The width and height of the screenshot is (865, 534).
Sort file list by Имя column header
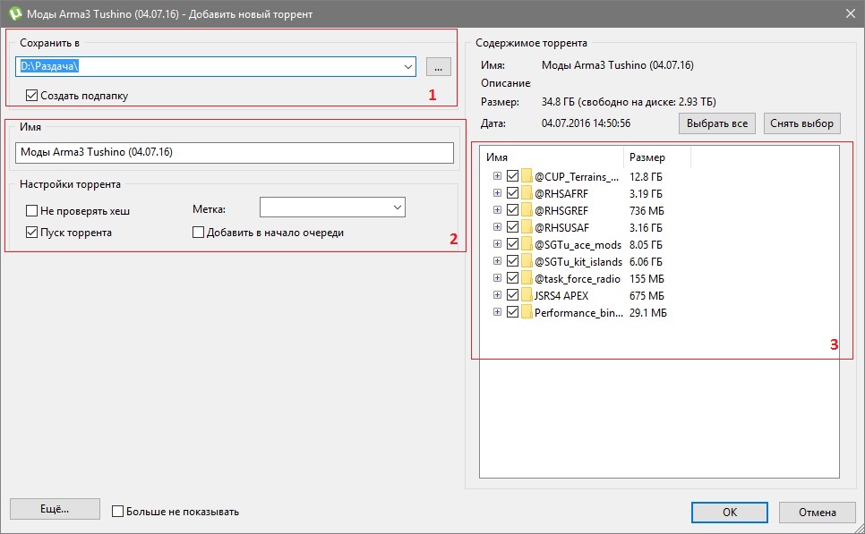coord(552,157)
